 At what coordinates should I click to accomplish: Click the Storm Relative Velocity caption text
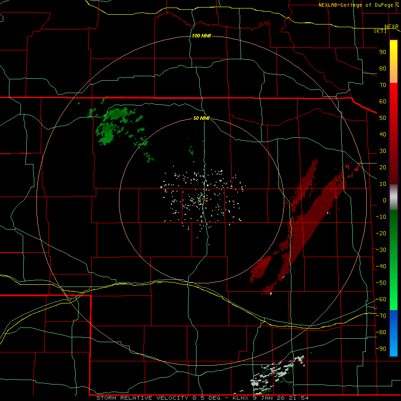pyautogui.click(x=202, y=398)
